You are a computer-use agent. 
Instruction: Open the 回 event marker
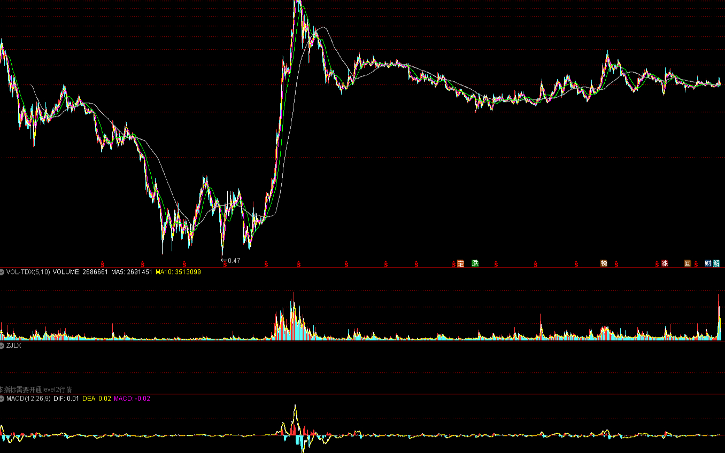coord(688,263)
